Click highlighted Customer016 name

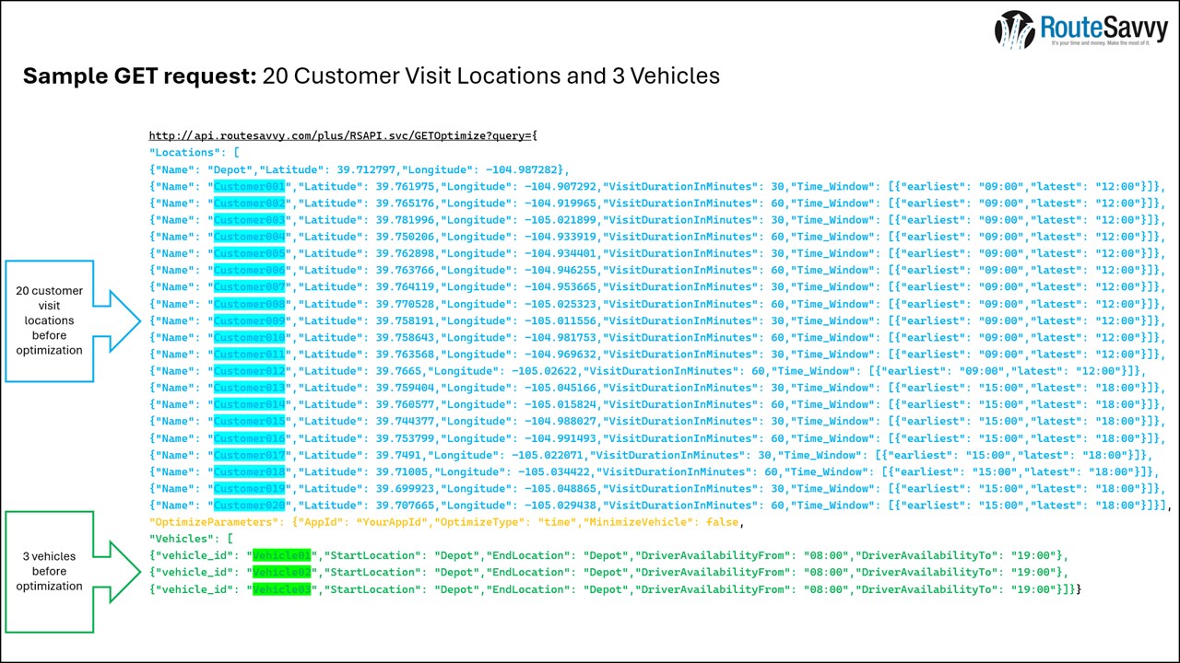click(x=250, y=438)
